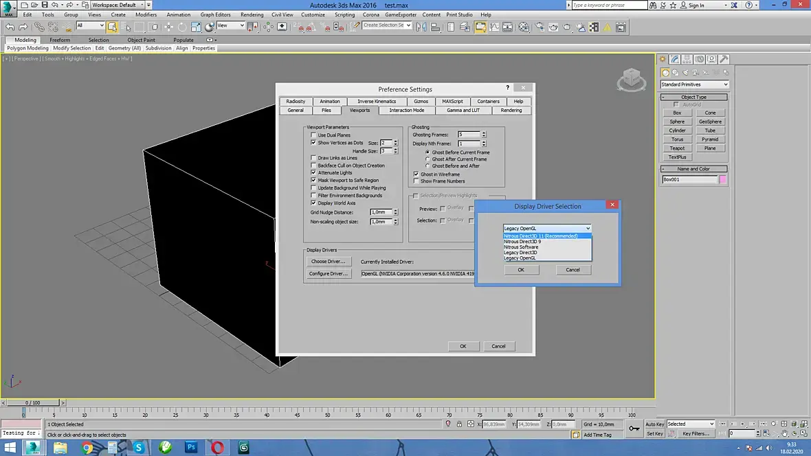
Task: Enable the Use Dual Planes checkbox
Action: (313, 135)
